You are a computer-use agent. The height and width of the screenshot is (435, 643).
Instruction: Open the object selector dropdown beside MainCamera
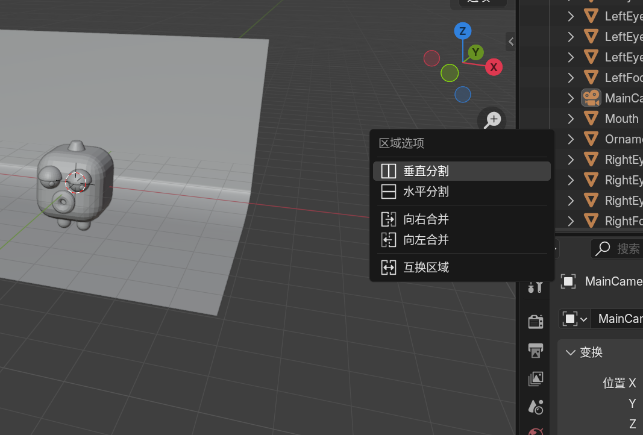click(574, 319)
